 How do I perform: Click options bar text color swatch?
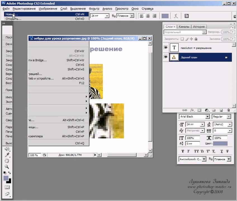pos(165,16)
